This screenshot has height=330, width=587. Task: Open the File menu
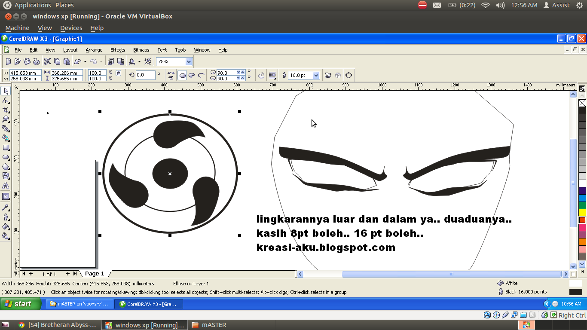[x=18, y=50]
